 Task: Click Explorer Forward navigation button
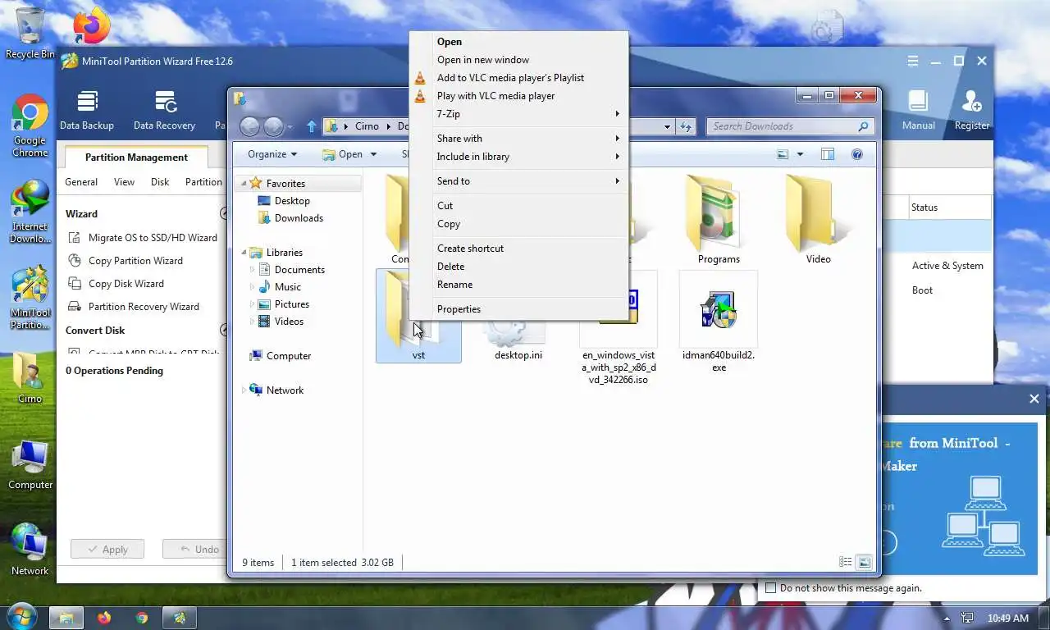pos(274,126)
